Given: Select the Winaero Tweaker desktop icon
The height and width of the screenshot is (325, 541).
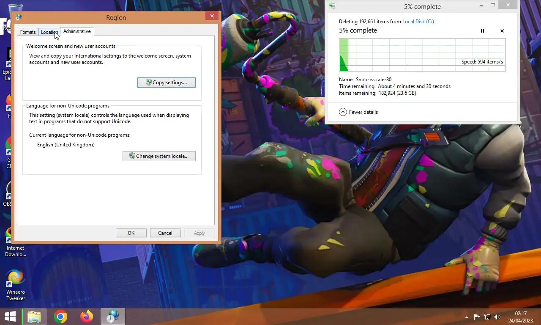Looking at the screenshot, I should coord(16,285).
